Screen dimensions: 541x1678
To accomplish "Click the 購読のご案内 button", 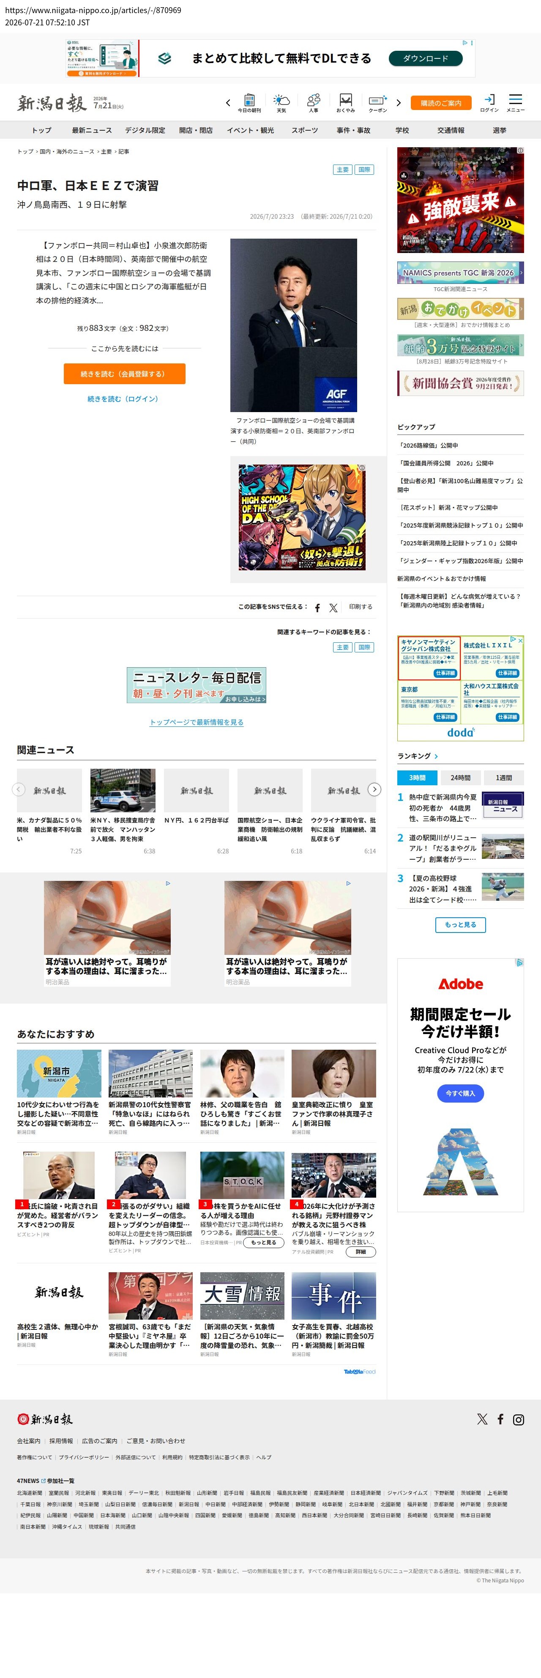I will 441,103.
